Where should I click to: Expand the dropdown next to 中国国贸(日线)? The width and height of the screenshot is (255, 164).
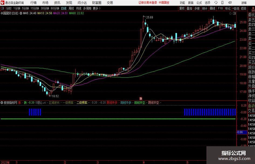[21, 13]
